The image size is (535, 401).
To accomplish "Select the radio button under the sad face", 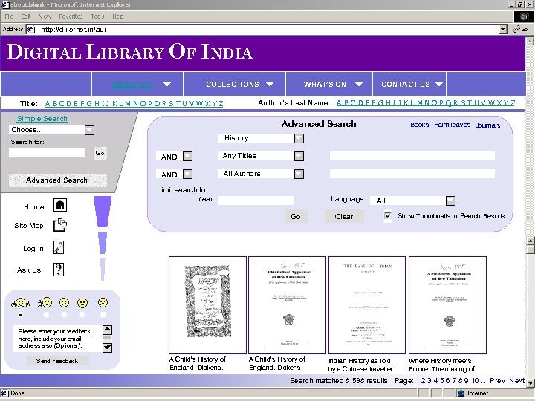I will [103, 315].
